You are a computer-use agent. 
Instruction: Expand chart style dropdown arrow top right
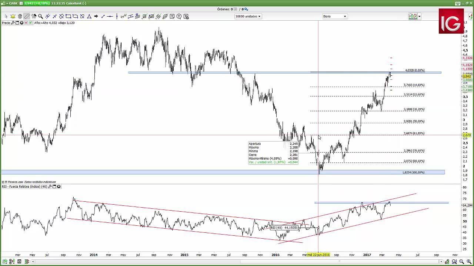click(x=419, y=16)
